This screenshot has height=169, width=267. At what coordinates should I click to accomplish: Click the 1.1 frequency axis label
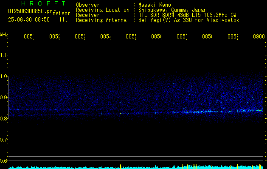tap(3, 55)
